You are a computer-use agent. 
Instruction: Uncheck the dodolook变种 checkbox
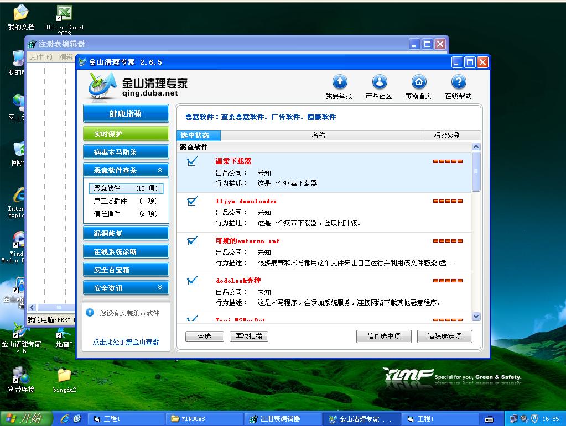tap(192, 280)
